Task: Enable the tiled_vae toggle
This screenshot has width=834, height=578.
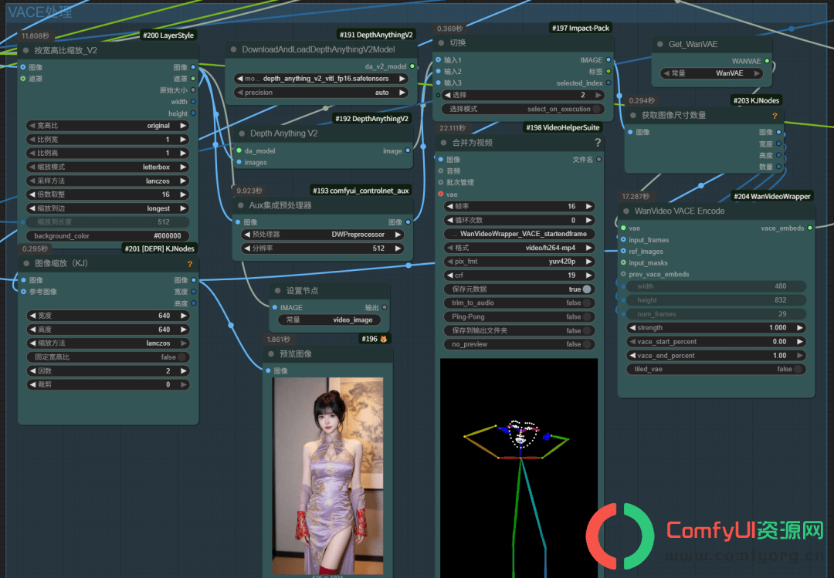Action: click(798, 369)
